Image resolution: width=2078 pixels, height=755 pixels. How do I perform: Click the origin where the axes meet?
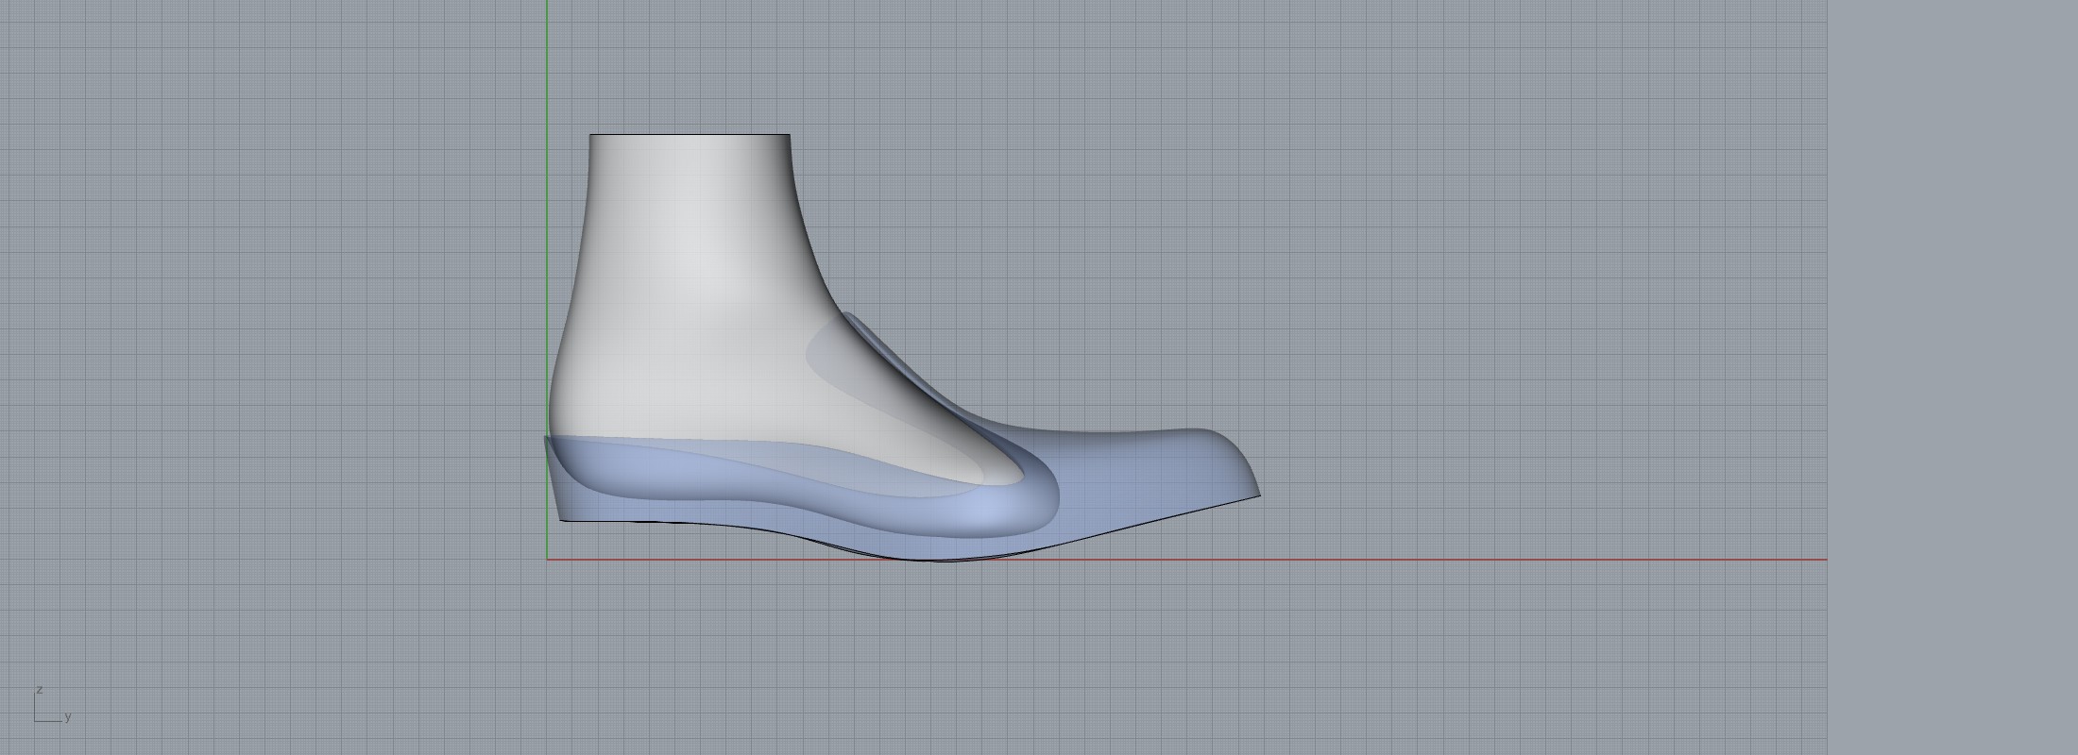tap(547, 560)
